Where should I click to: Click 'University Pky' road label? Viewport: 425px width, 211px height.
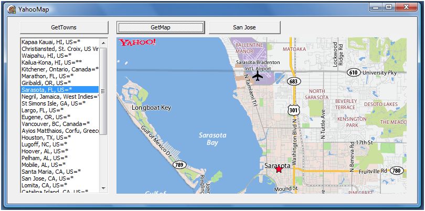point(379,72)
